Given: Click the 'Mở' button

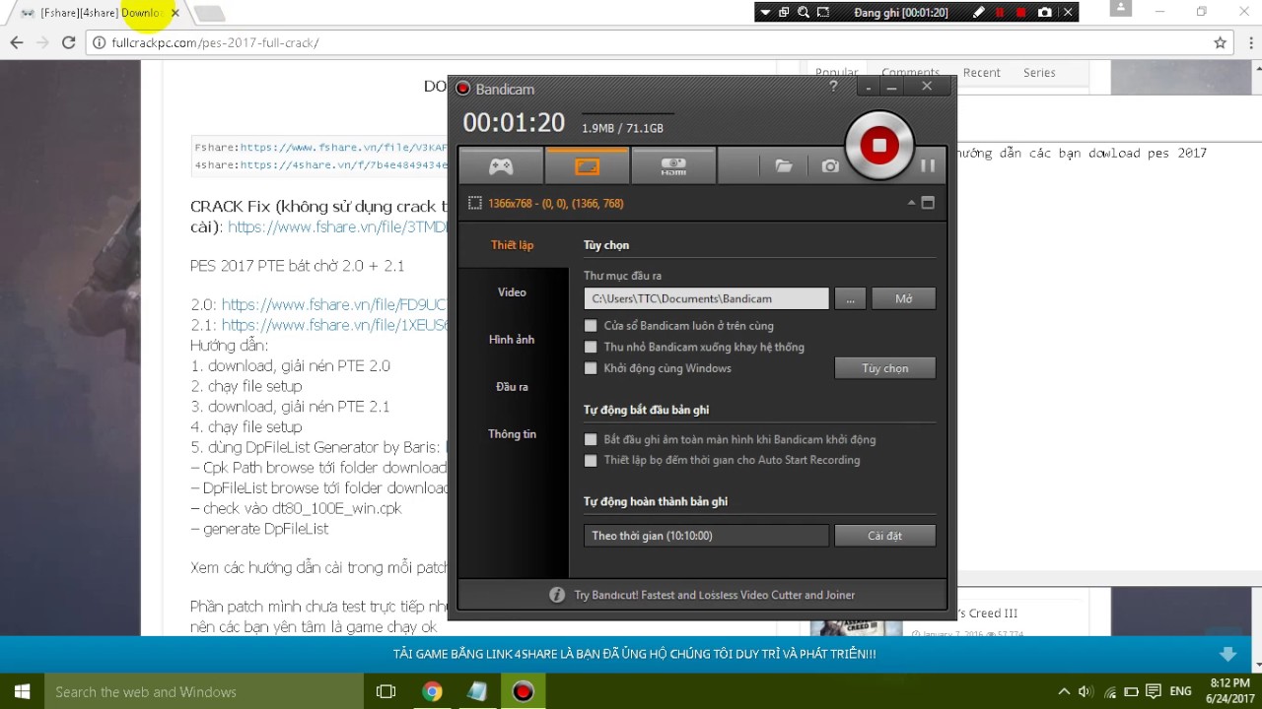Looking at the screenshot, I should click(x=903, y=298).
